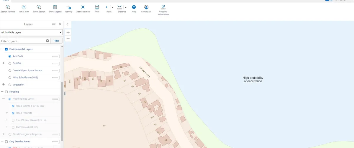The width and height of the screenshot is (354, 148).
Task: Open Distance tool dropdown arrow
Action: point(126,7)
